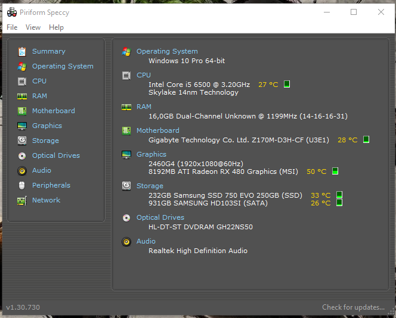Click the Windows 10 Pro 64-bit text

pyautogui.click(x=187, y=61)
